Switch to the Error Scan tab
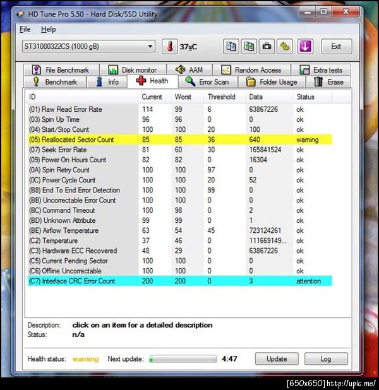Screen dimensions: 379x390 pos(208,82)
